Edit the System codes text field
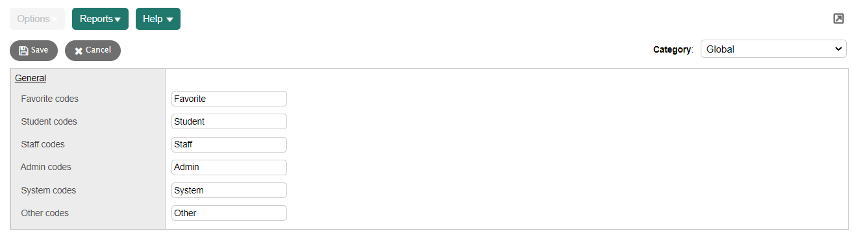The width and height of the screenshot is (852, 235). point(229,190)
